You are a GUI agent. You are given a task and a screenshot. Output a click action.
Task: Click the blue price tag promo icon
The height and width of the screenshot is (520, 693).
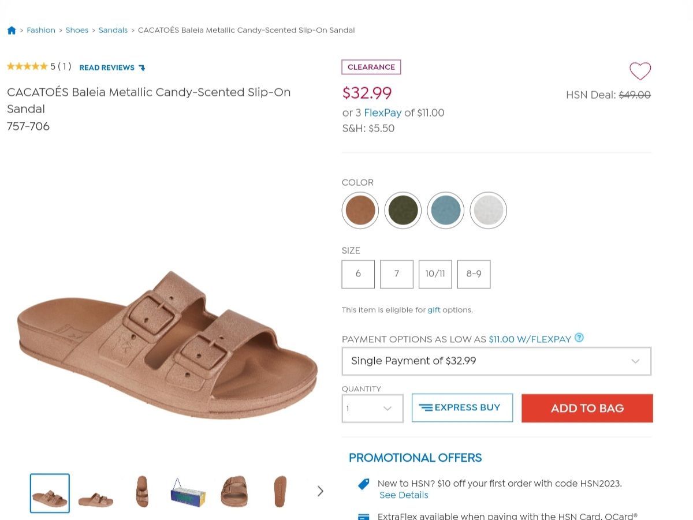363,484
